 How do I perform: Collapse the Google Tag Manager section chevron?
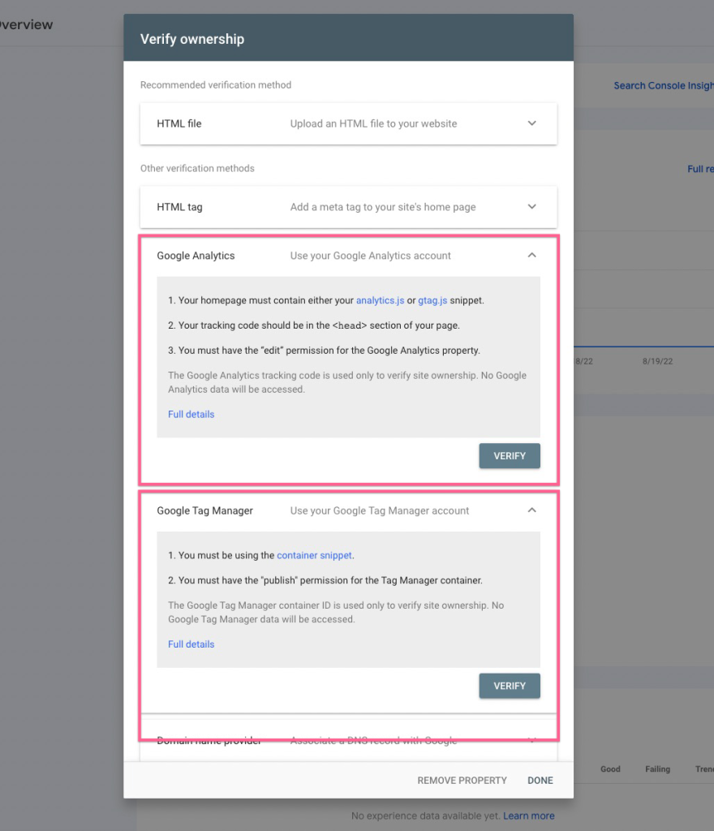531,510
